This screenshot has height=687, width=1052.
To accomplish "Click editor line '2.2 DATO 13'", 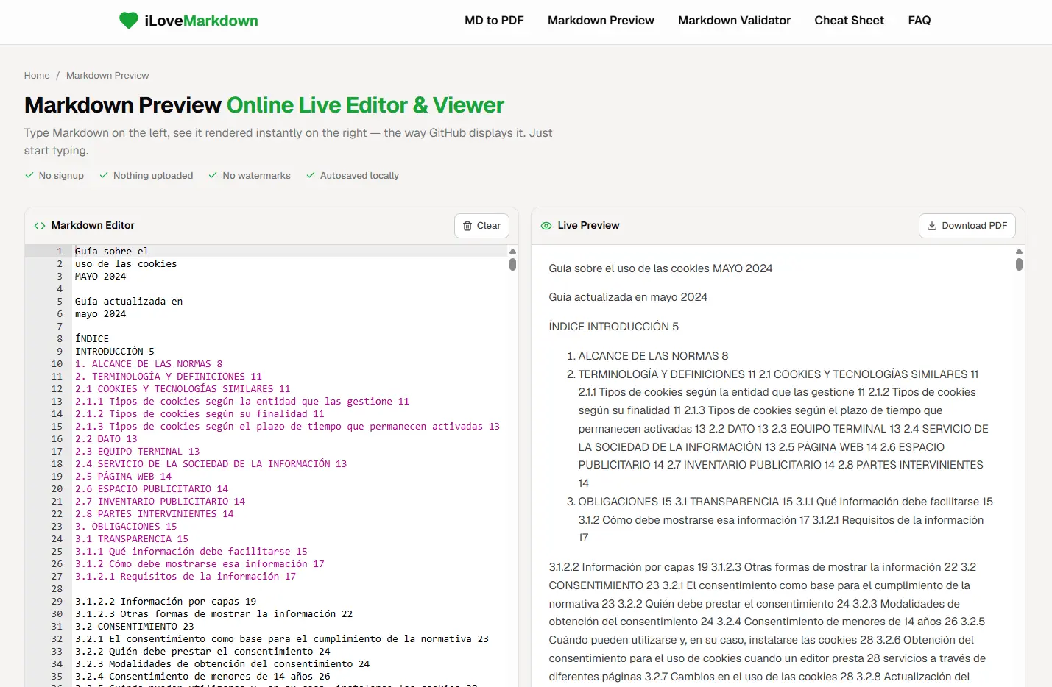I will pos(106,439).
